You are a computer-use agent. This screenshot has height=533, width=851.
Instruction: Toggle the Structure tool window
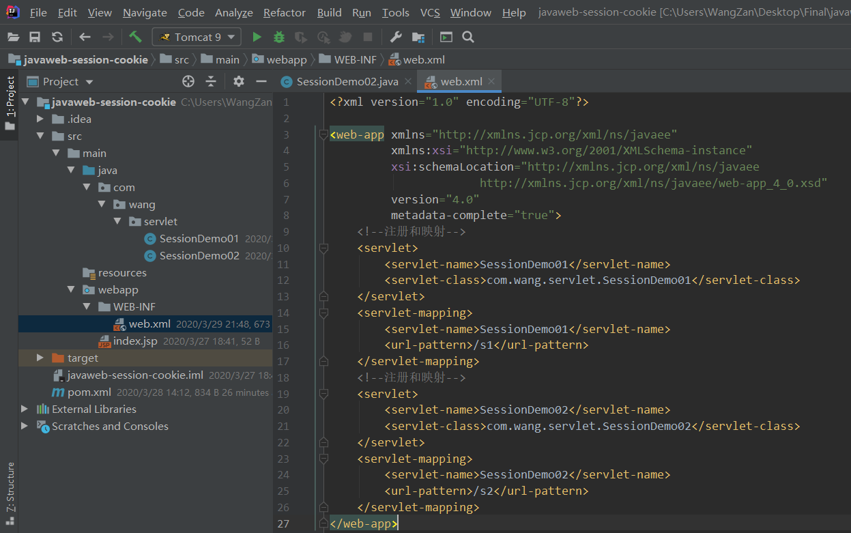pyautogui.click(x=10, y=487)
